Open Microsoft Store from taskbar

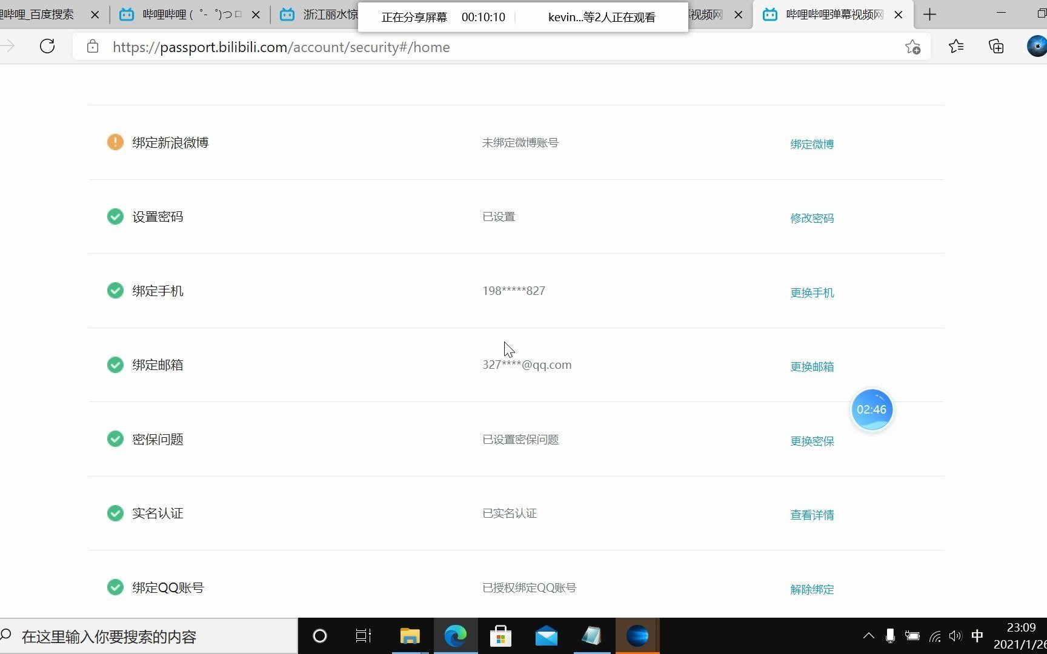(x=500, y=636)
